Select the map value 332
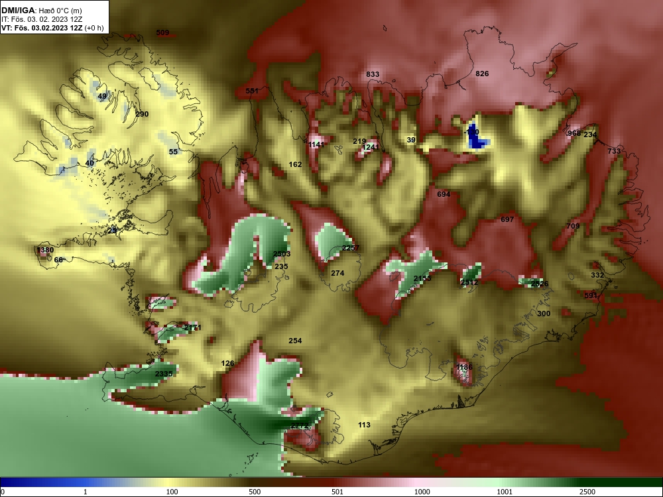 click(597, 275)
